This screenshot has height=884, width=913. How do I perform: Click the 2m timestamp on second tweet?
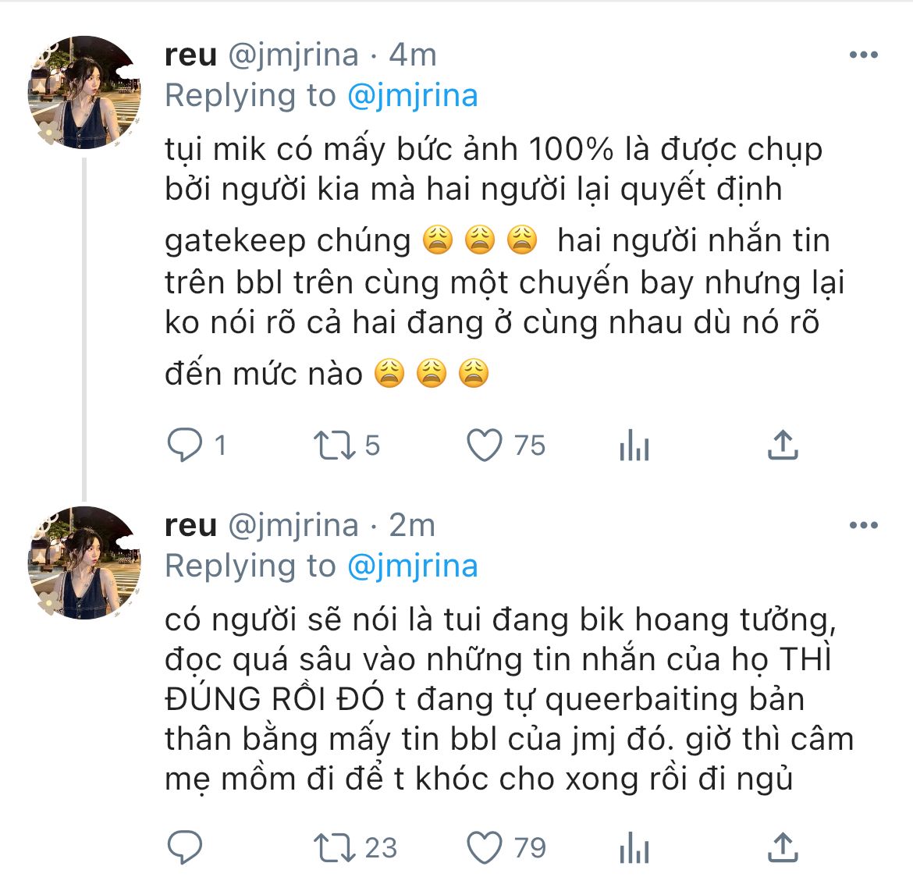pos(412,526)
